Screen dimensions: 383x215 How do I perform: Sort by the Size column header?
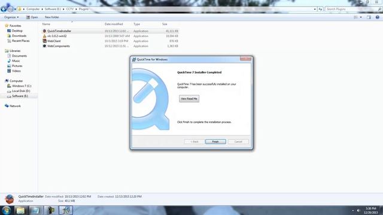[x=165, y=24]
